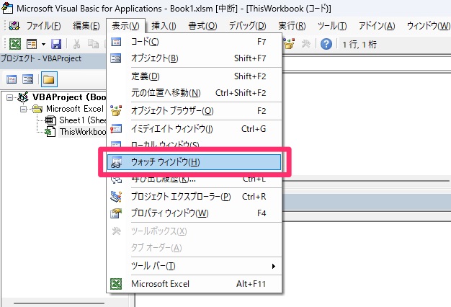Click View Code icon in Project panel
The height and width of the screenshot is (307, 451).
click(x=12, y=79)
